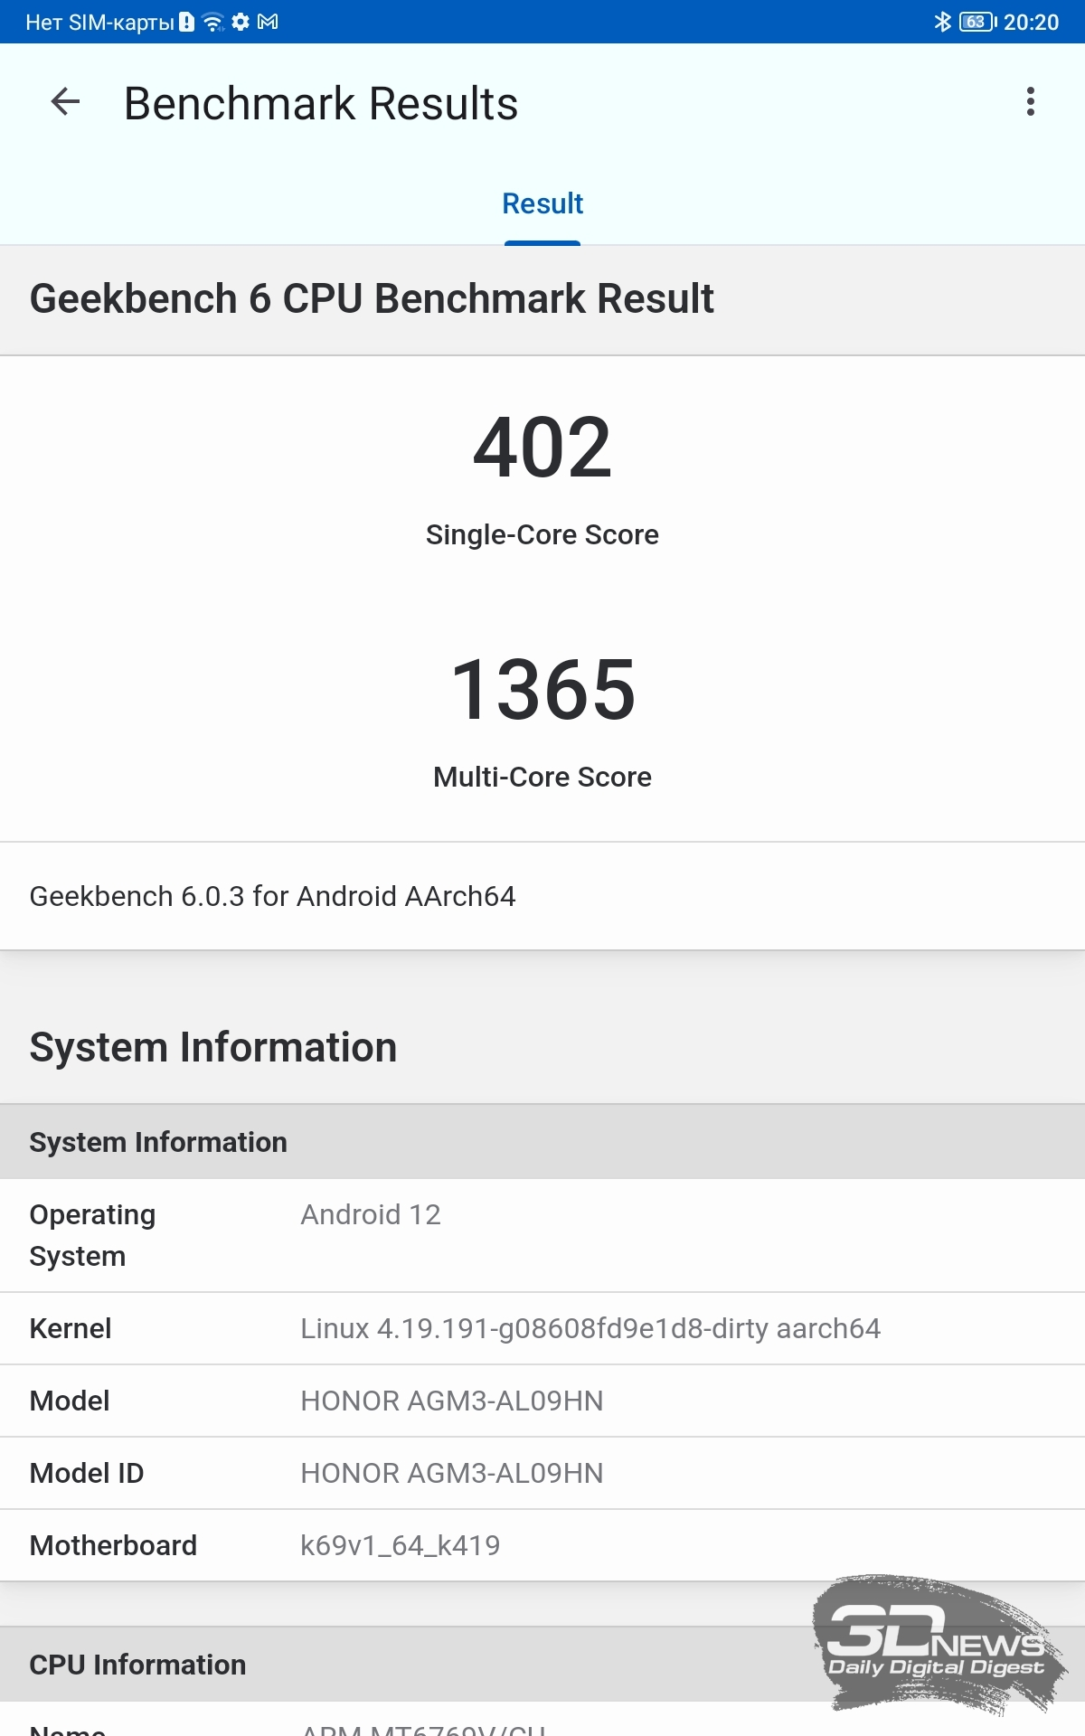Open the three-dot overflow menu
The width and height of the screenshot is (1085, 1736).
(x=1030, y=101)
